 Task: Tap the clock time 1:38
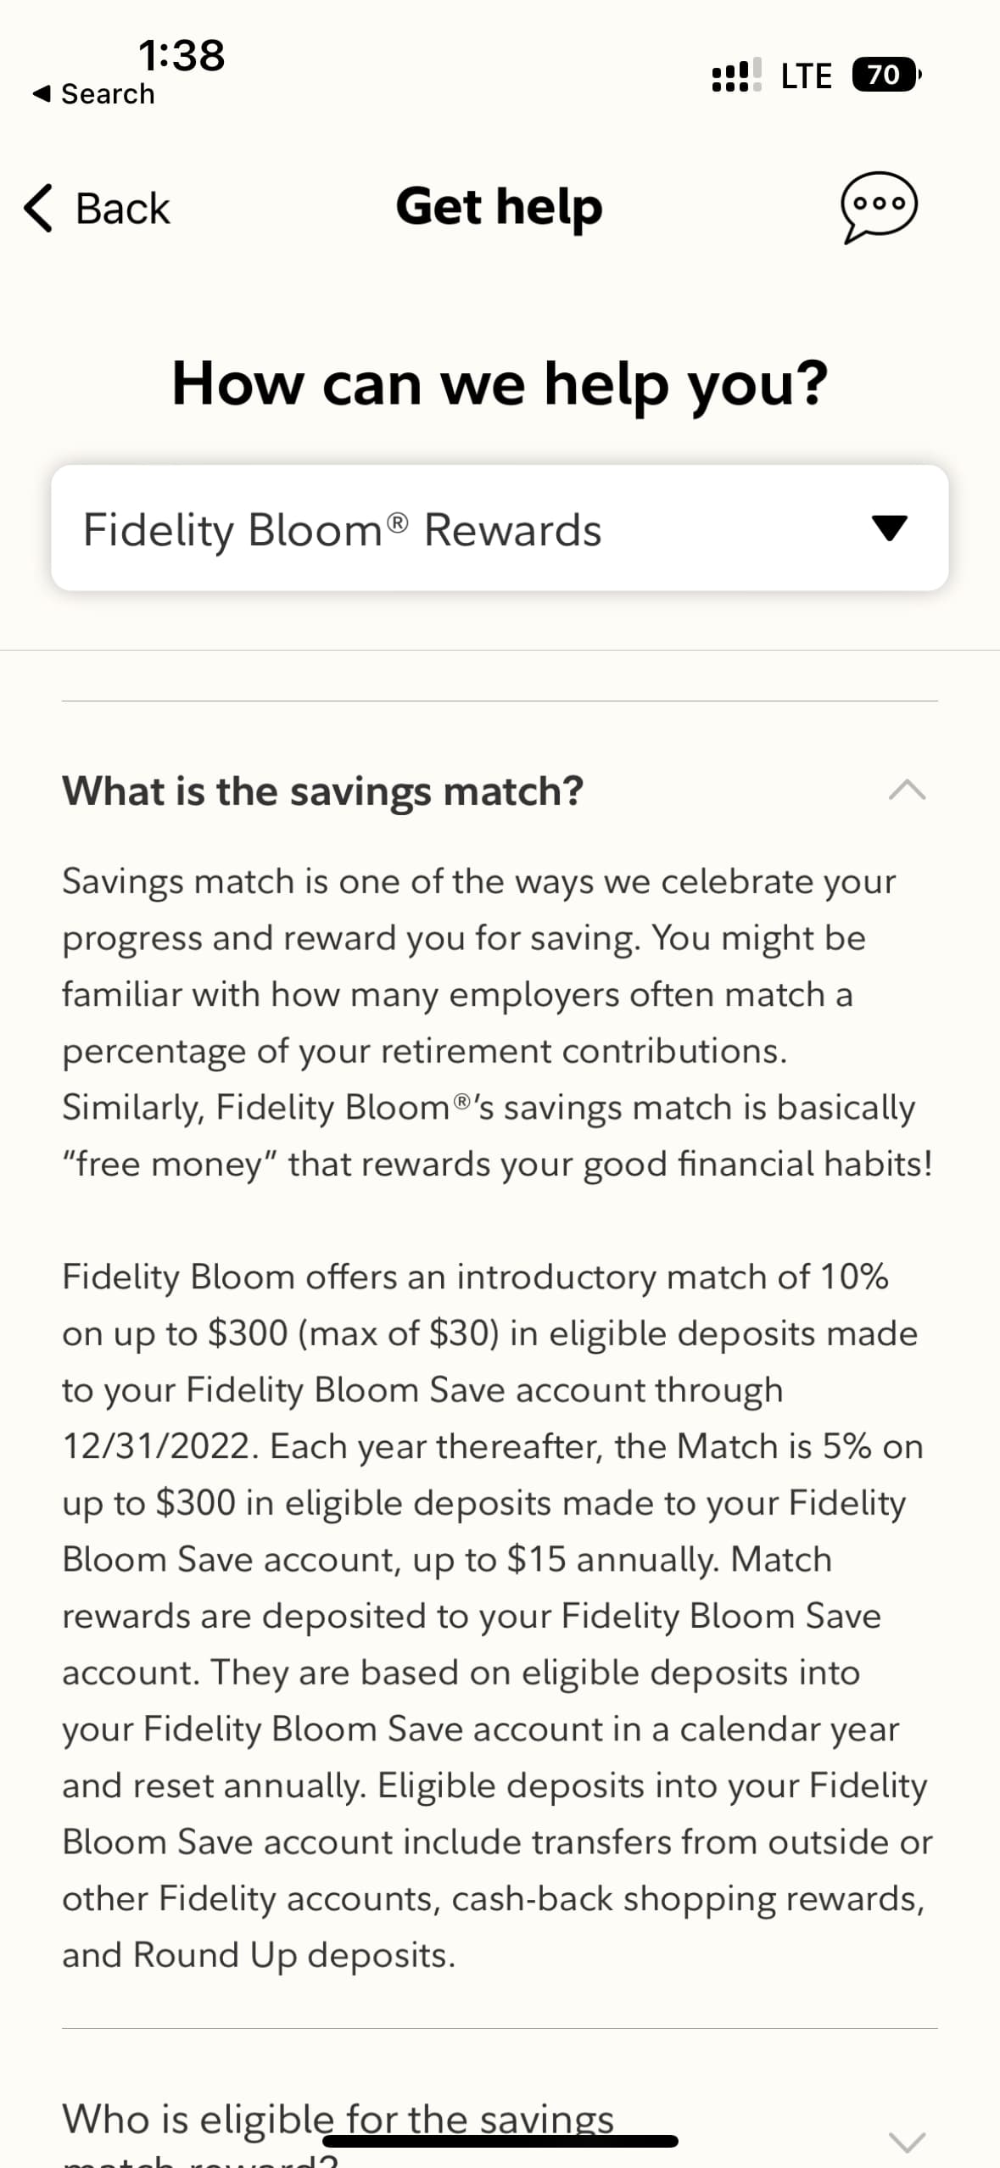[x=182, y=55]
